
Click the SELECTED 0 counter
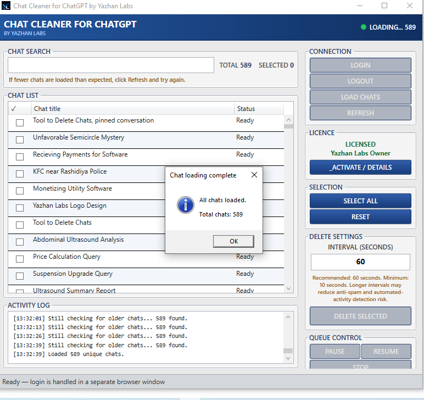click(x=276, y=65)
